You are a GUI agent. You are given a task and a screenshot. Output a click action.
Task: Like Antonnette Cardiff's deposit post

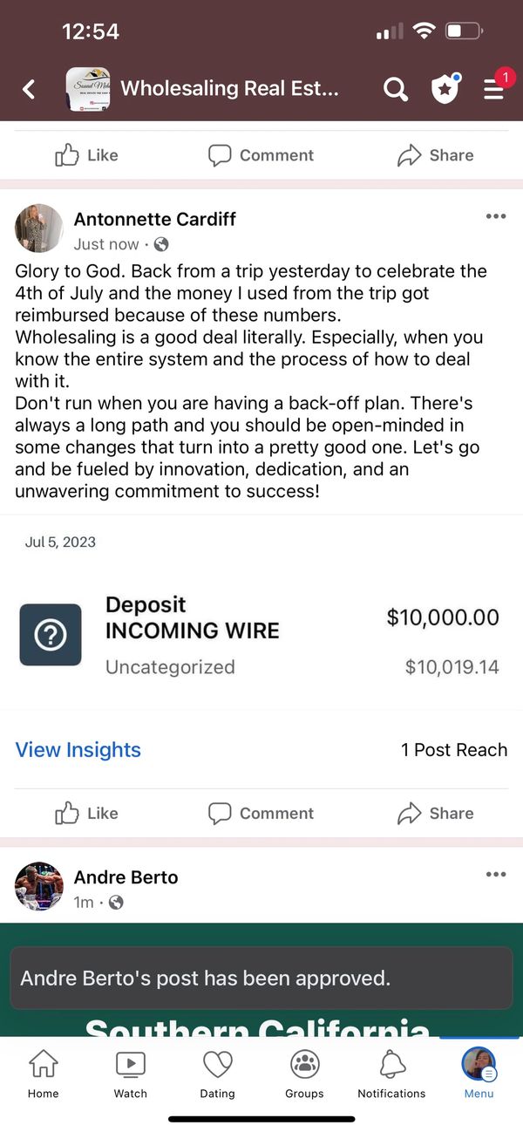(86, 814)
